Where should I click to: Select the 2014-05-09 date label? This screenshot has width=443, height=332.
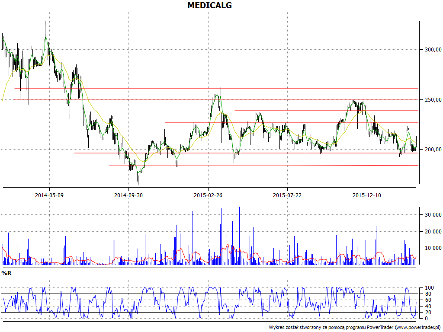click(x=49, y=195)
